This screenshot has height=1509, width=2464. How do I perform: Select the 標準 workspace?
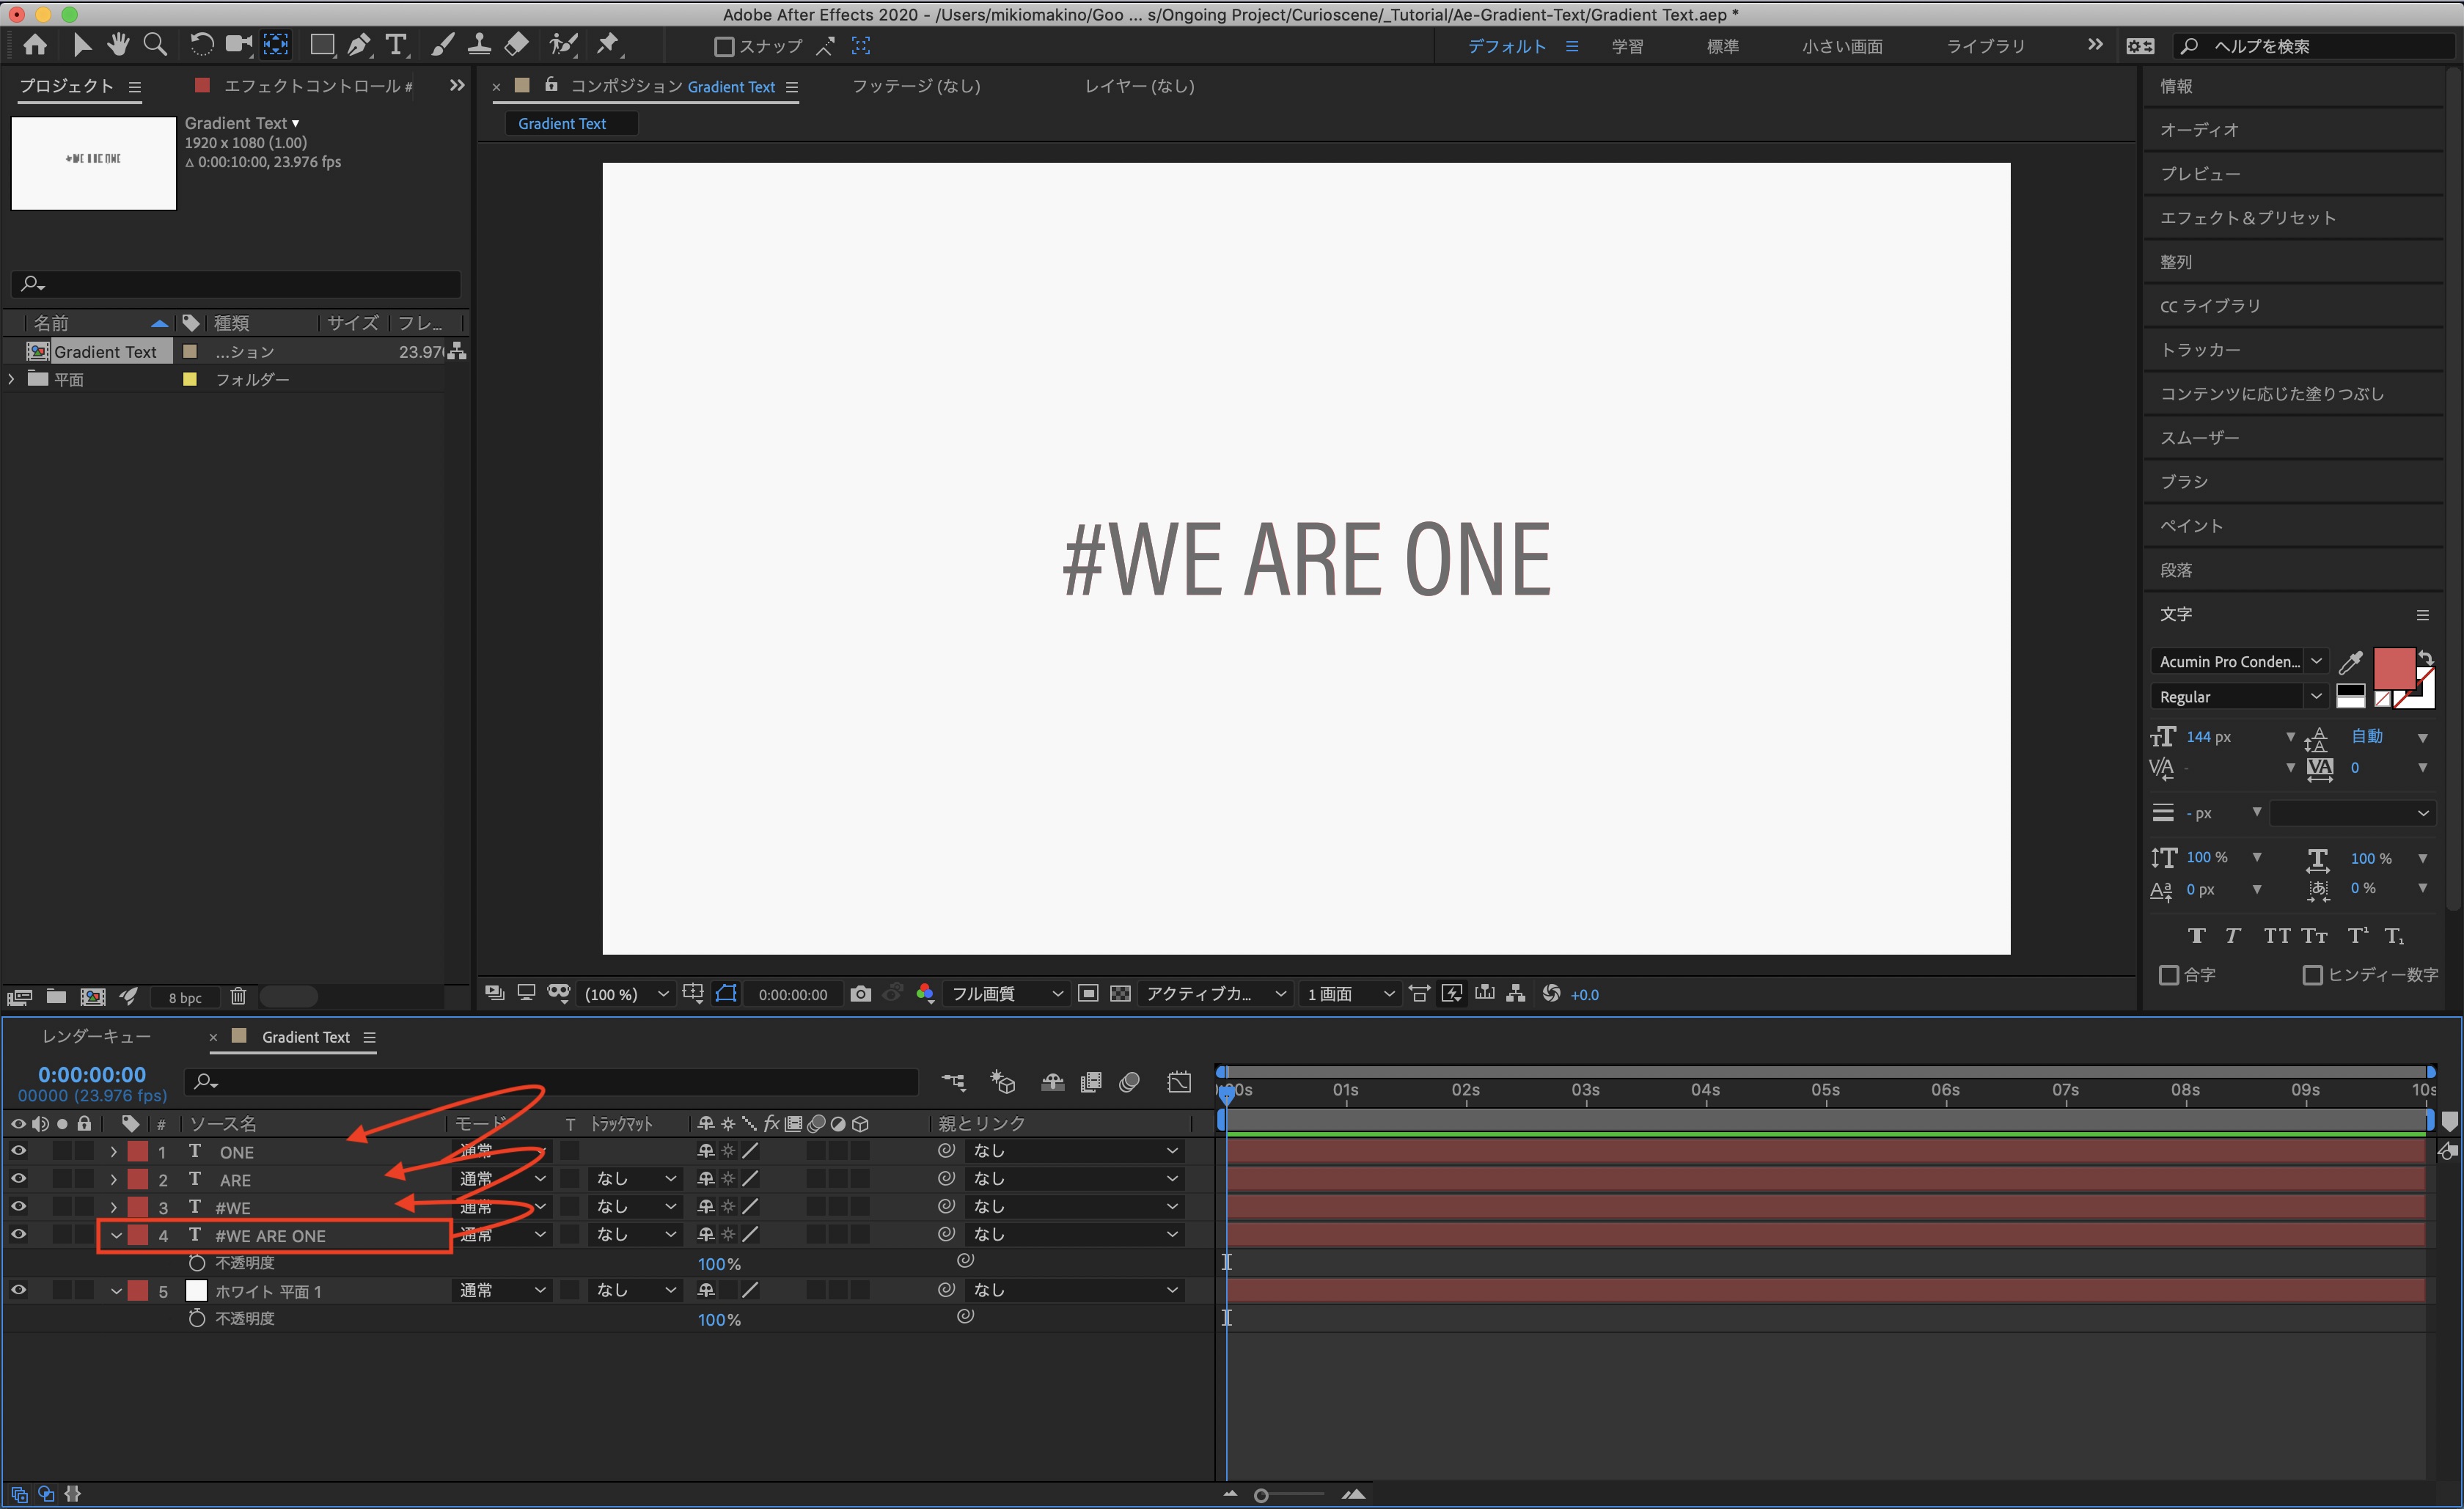click(x=1722, y=46)
